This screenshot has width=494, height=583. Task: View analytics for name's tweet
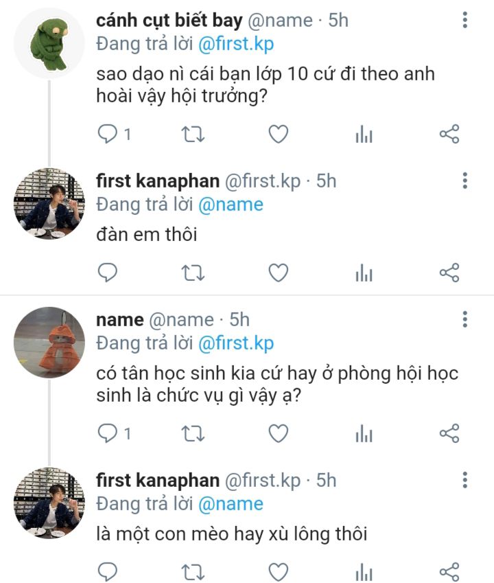point(364,434)
